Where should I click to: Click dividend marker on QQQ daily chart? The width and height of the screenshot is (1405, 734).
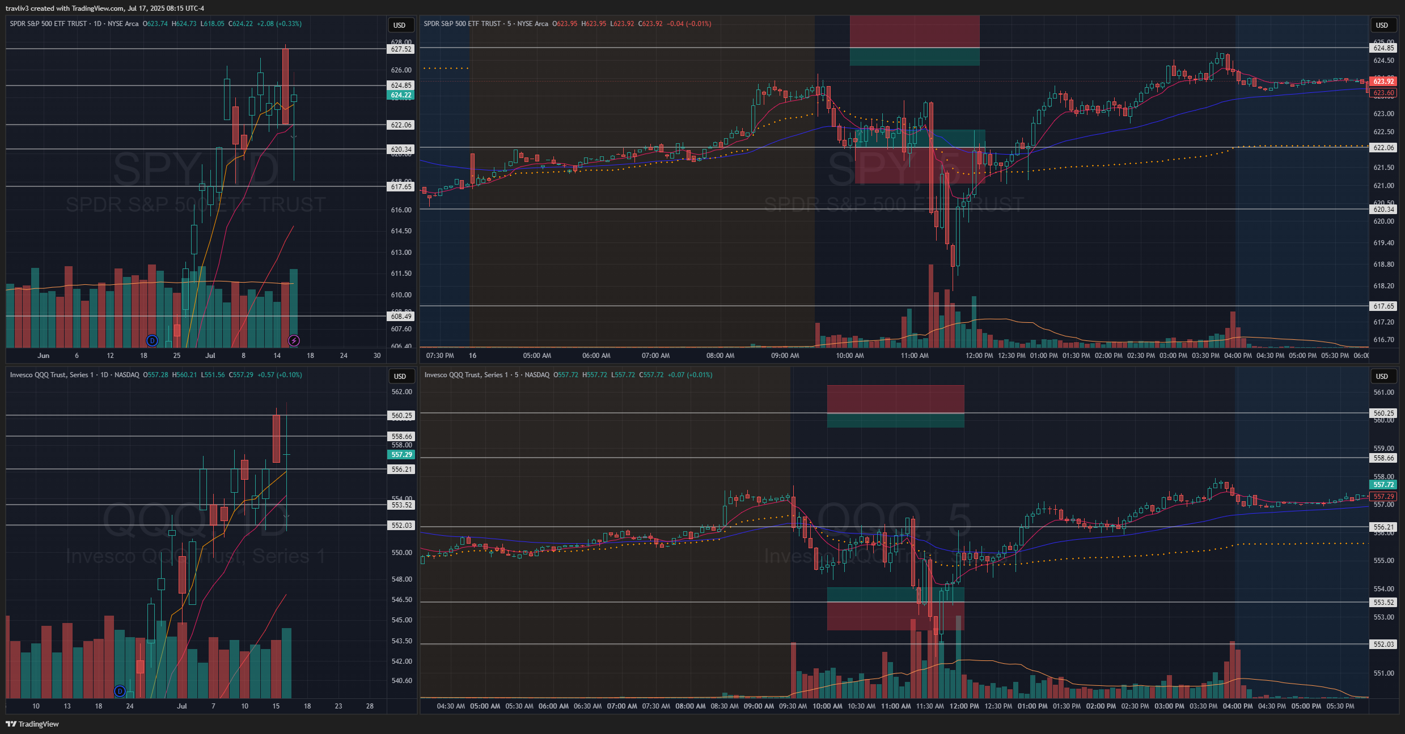(x=120, y=691)
